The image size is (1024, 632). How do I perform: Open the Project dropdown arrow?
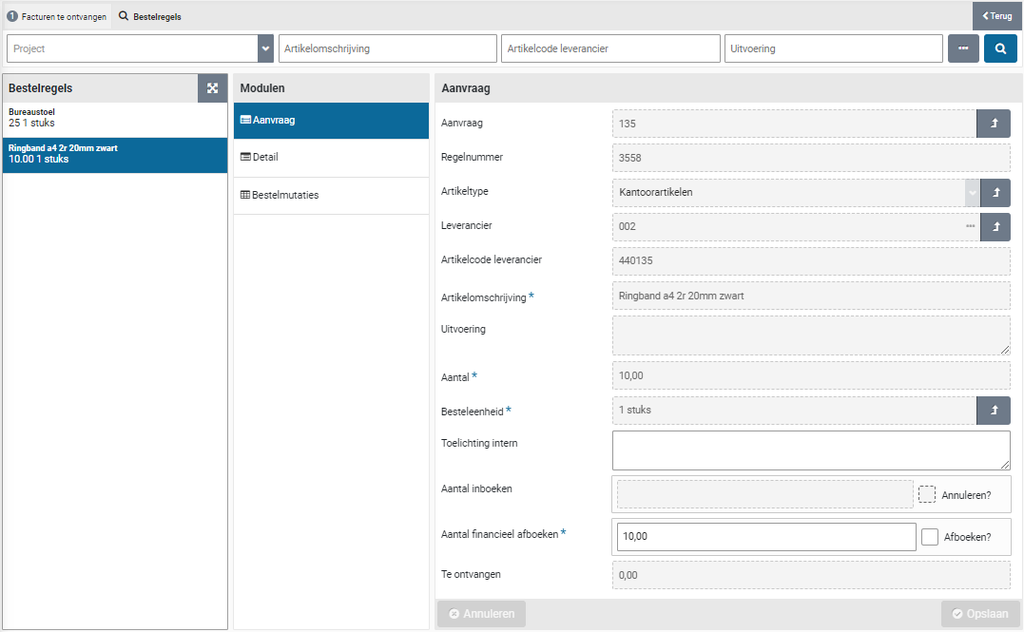coord(265,48)
